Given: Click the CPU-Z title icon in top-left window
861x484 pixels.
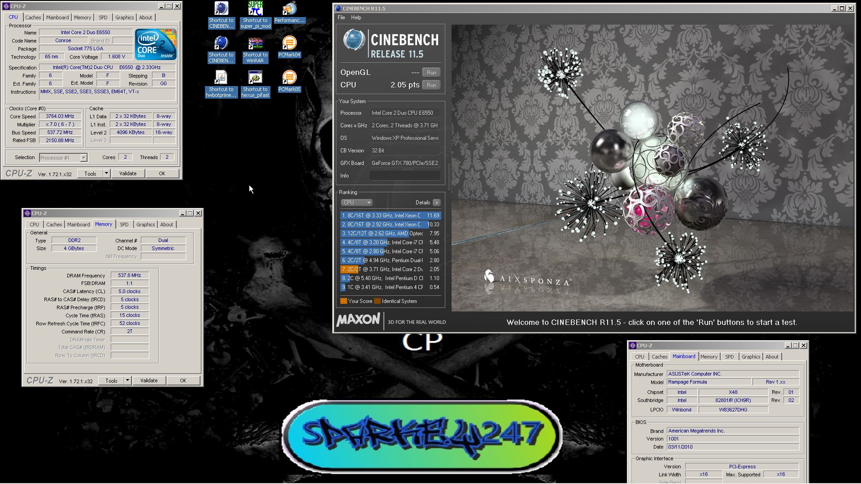Looking at the screenshot, I should (6, 6).
